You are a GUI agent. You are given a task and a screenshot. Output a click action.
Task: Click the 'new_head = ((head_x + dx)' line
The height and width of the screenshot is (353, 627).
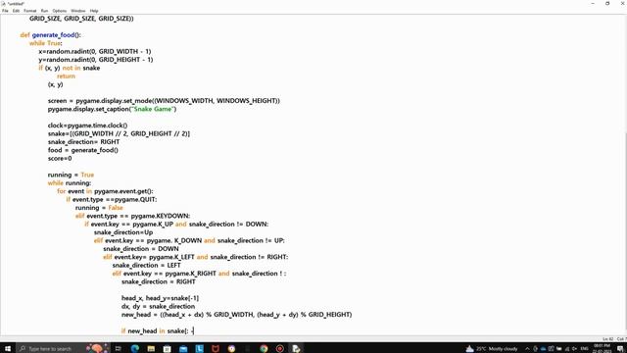(x=237, y=315)
